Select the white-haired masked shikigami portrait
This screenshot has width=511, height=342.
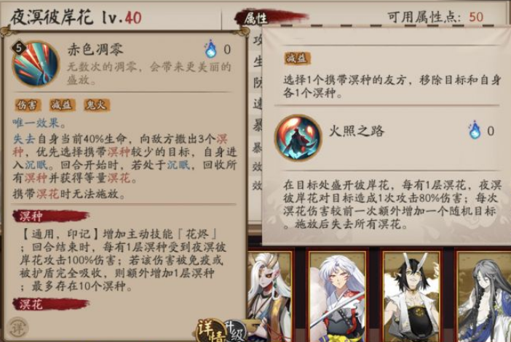(x=271, y=296)
